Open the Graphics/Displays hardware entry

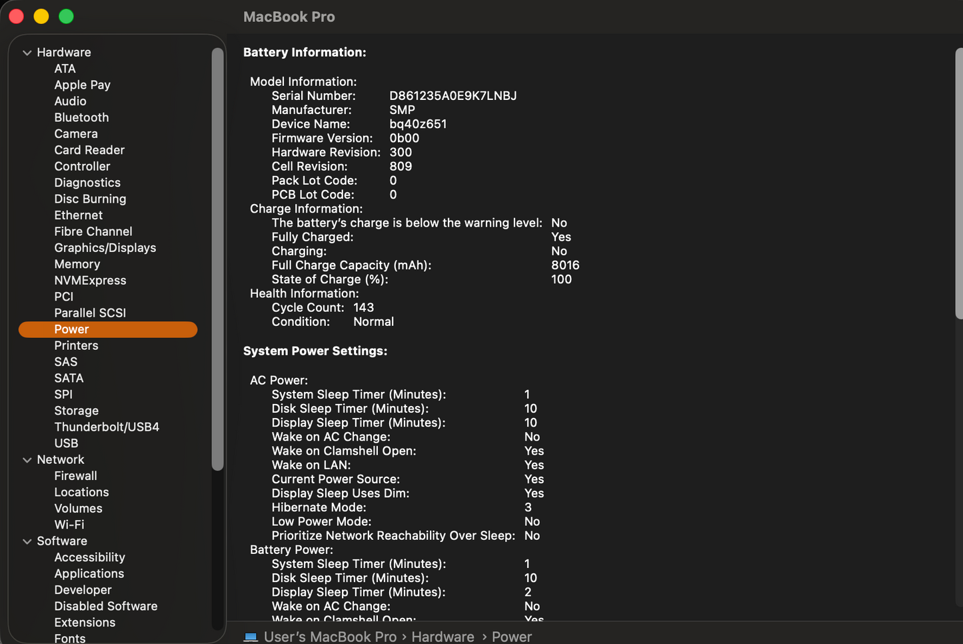(105, 248)
